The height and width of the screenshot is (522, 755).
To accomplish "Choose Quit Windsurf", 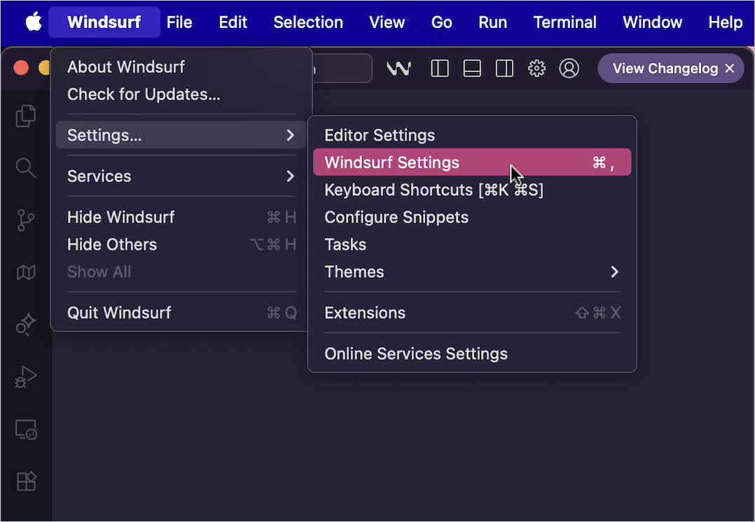I will point(181,313).
